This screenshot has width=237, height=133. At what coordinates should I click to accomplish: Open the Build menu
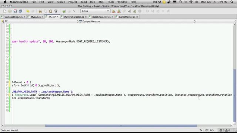click(84, 2)
